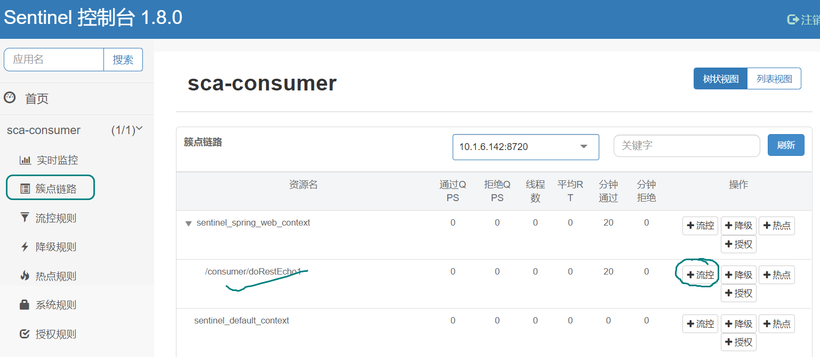The height and width of the screenshot is (357, 820).
Task: Add 热点 rule for sentinel_default_context
Action: pyautogui.click(x=776, y=323)
